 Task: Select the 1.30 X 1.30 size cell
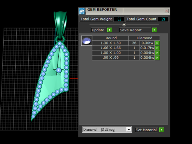click(x=110, y=43)
